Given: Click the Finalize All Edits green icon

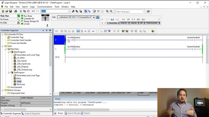Looking at the screenshot, I should [x=153, y=31].
